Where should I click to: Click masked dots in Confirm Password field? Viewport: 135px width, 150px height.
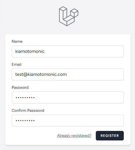point(25,121)
